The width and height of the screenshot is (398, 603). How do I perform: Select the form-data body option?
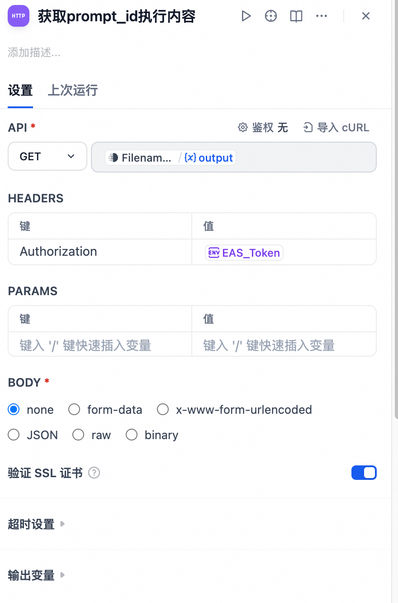105,410
